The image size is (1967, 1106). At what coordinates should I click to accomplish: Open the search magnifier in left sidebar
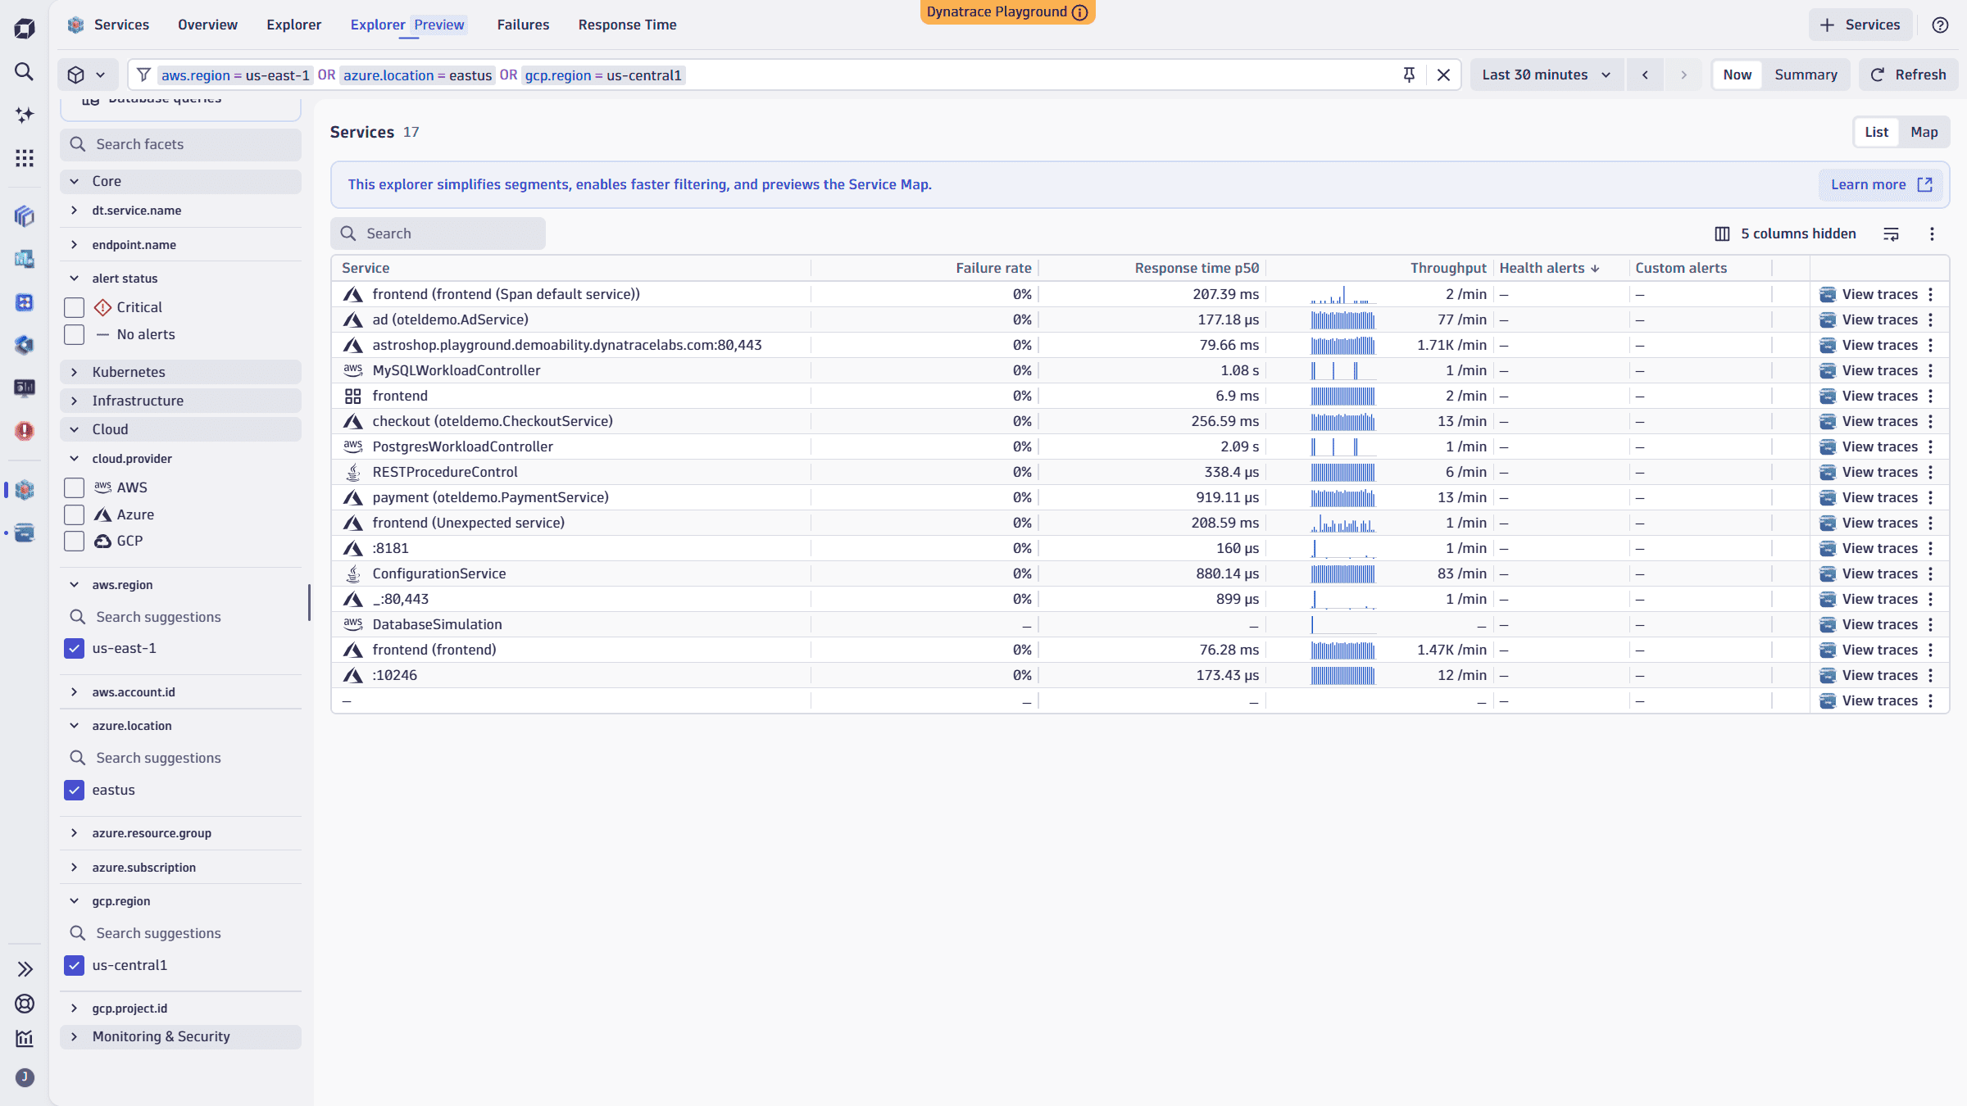[25, 72]
